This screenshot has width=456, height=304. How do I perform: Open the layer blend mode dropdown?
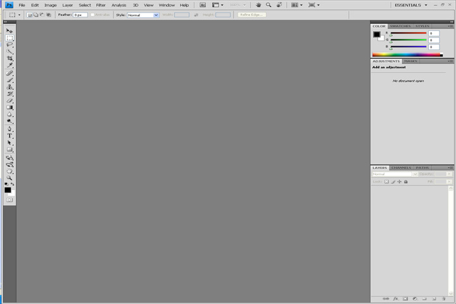click(x=395, y=174)
